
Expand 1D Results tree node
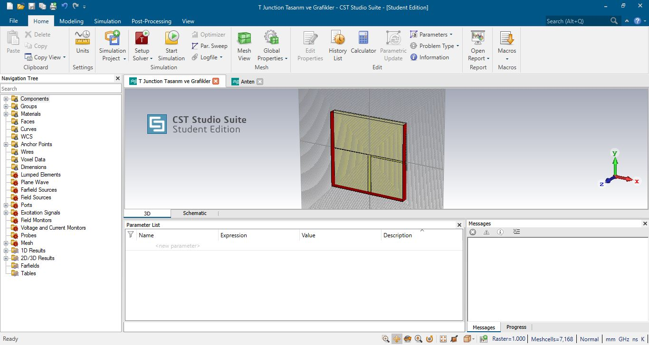click(x=6, y=251)
